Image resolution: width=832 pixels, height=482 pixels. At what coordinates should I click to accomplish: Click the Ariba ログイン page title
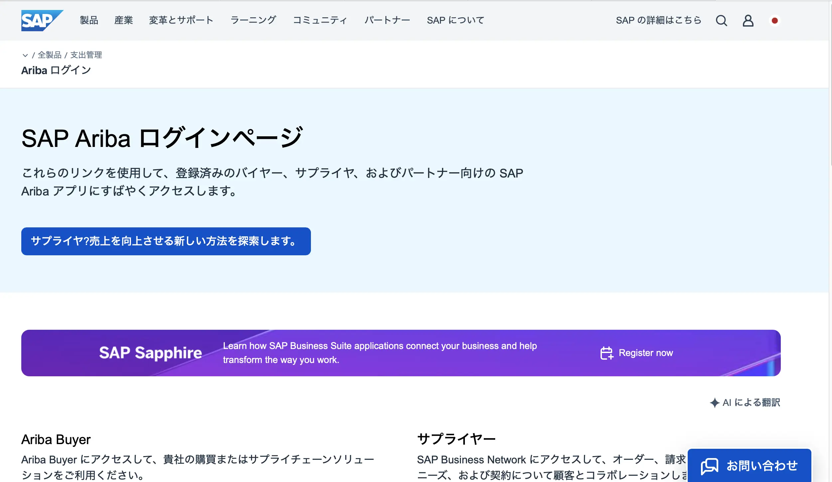(56, 70)
